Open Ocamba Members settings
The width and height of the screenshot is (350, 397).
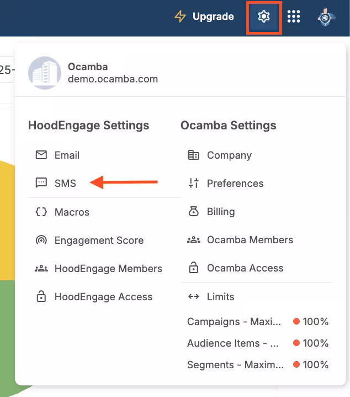(250, 240)
